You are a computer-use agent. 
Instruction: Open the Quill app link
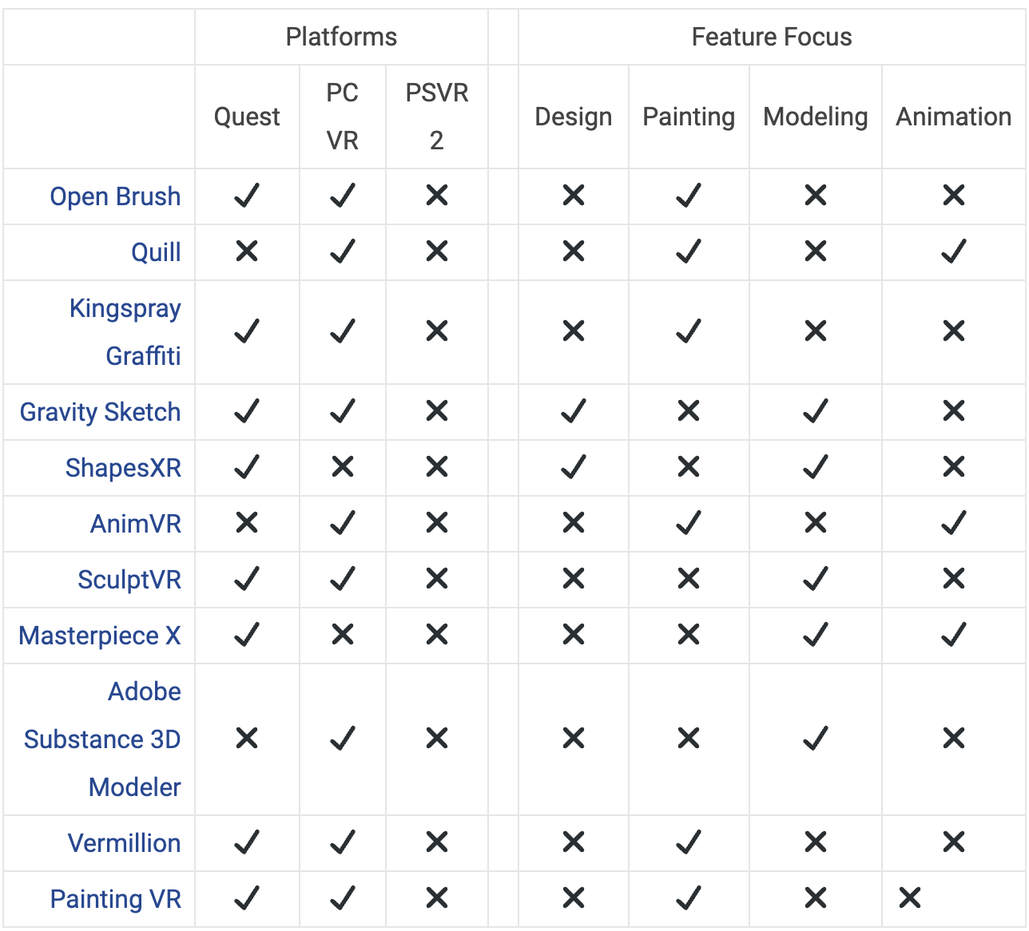pyautogui.click(x=156, y=252)
